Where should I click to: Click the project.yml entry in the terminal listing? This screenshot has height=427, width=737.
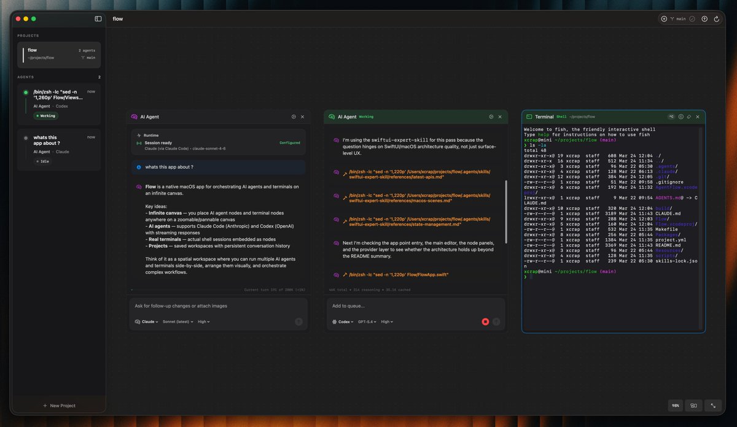click(x=669, y=240)
